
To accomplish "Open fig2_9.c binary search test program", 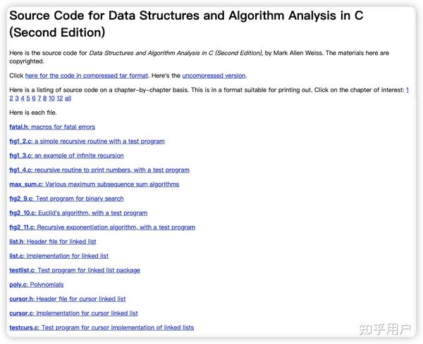I will pyautogui.click(x=66, y=199).
